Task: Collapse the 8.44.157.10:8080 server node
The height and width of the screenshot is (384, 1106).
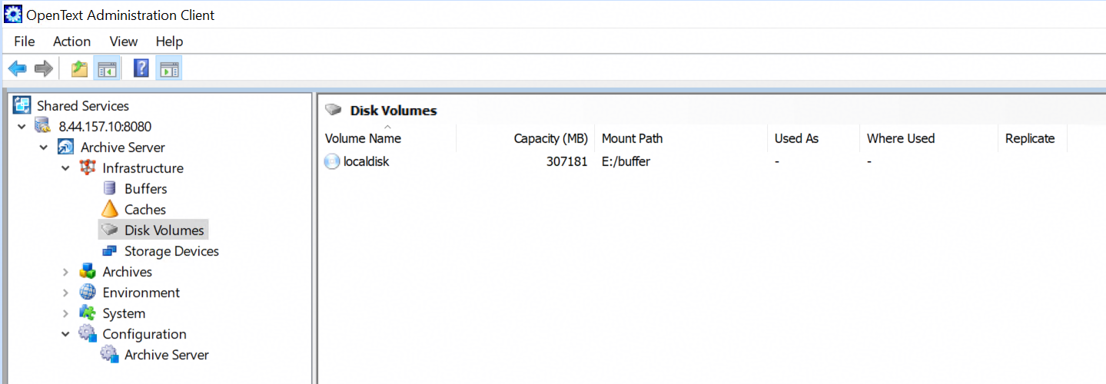Action: point(22,126)
